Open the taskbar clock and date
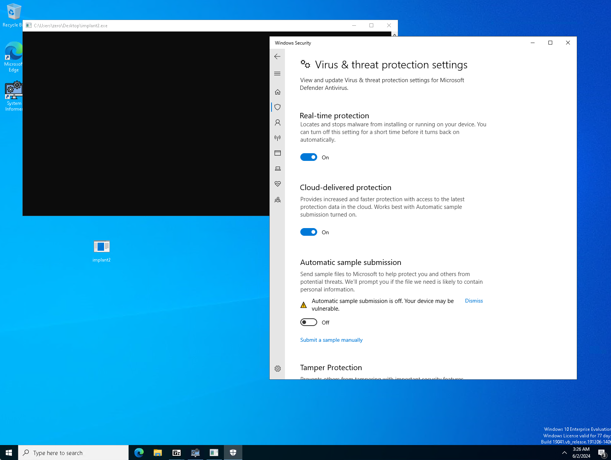 pyautogui.click(x=581, y=453)
